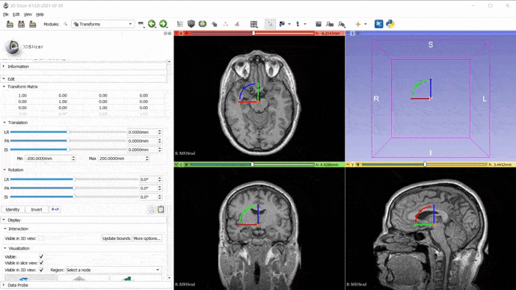Click the green back arrow module button
The image size is (516, 290).
(x=152, y=24)
